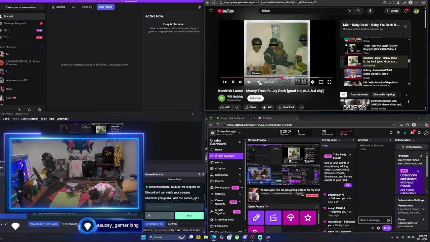The width and height of the screenshot is (430, 242).
Task: Open Discord Message Requests
Action: [22, 23]
